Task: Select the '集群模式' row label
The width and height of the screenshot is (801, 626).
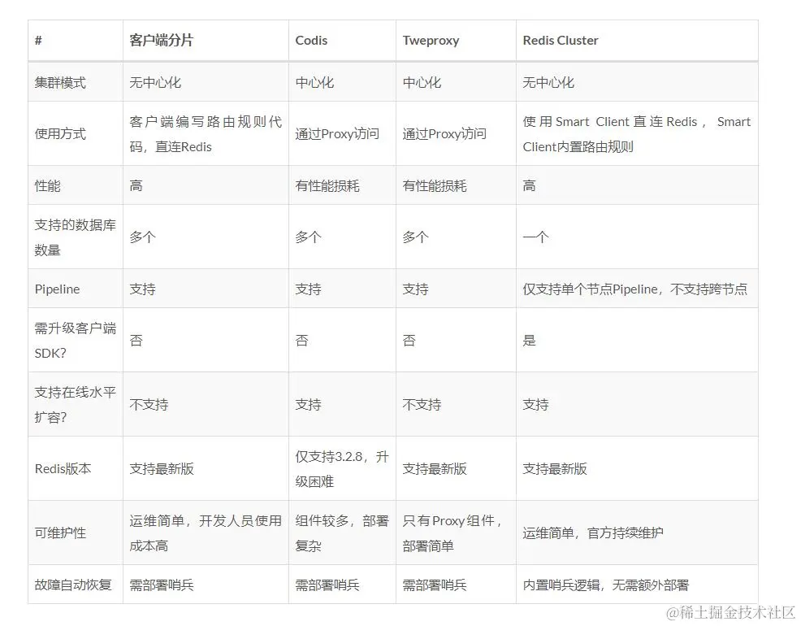Action: pyautogui.click(x=60, y=82)
